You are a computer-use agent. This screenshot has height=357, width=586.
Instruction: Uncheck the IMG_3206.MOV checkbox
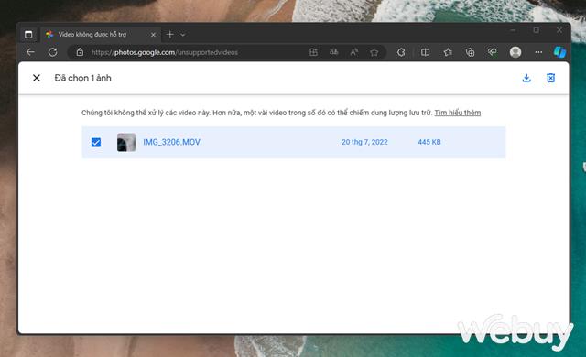[x=96, y=142]
